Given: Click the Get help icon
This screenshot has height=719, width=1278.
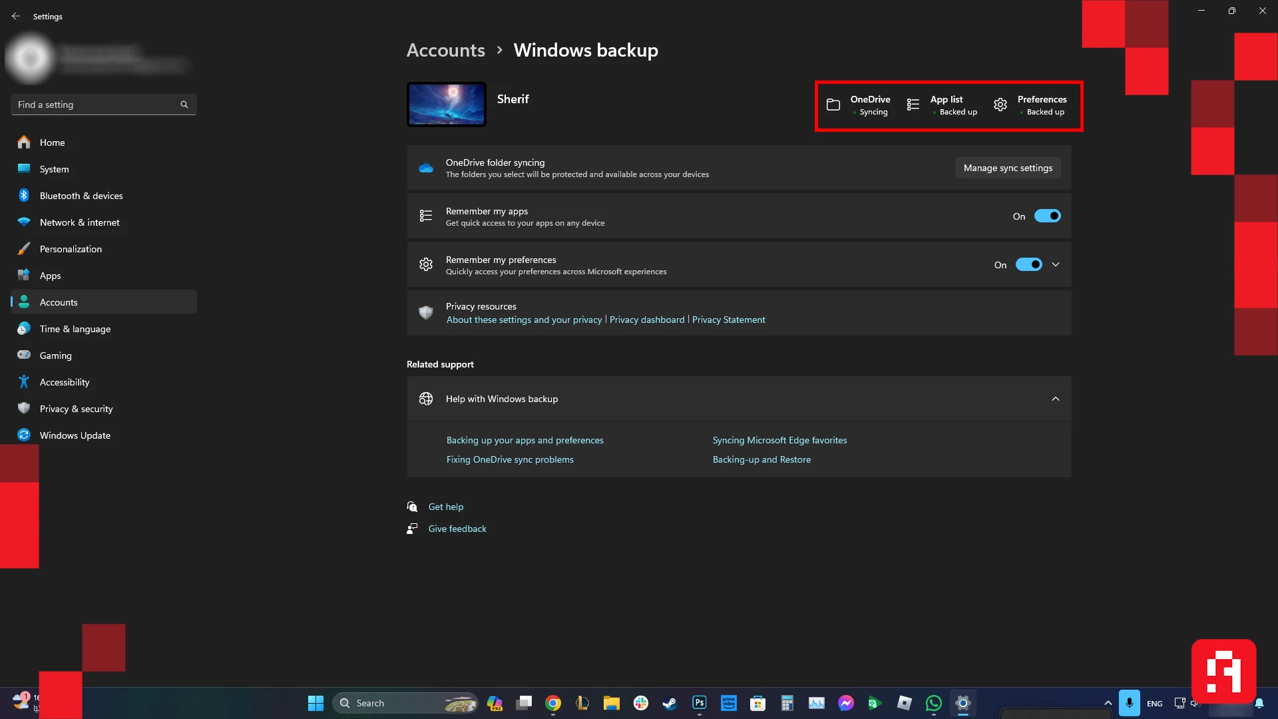Looking at the screenshot, I should [412, 507].
